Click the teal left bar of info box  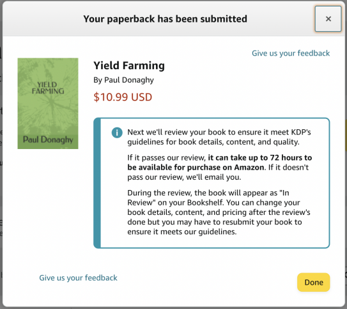[97, 183]
